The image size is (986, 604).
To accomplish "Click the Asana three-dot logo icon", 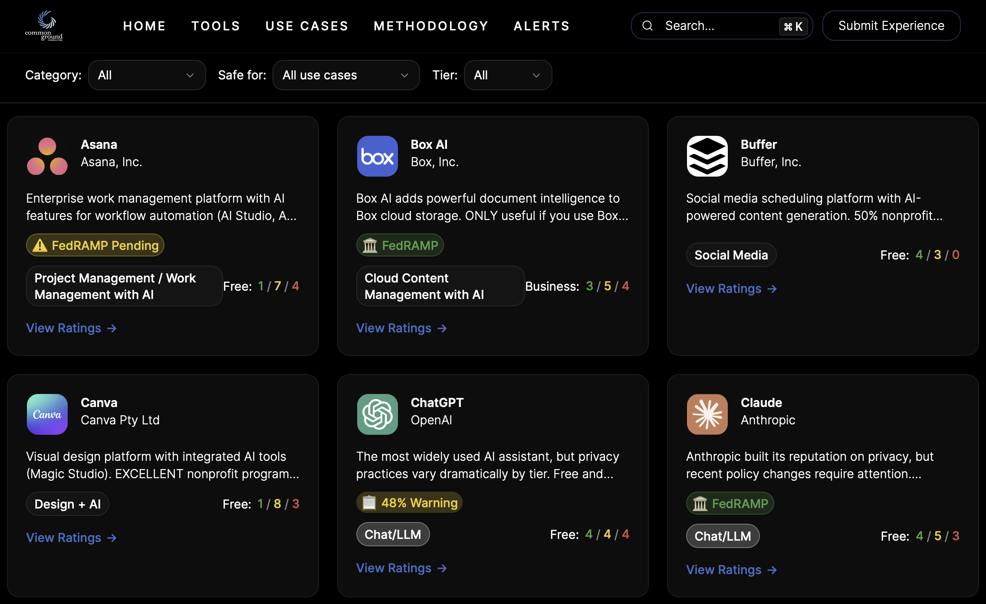I will click(47, 156).
